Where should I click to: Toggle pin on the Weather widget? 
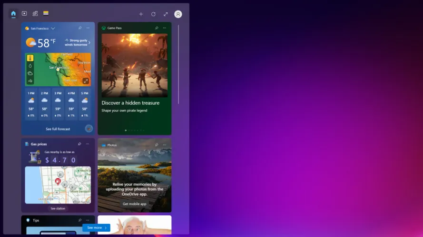click(x=80, y=28)
